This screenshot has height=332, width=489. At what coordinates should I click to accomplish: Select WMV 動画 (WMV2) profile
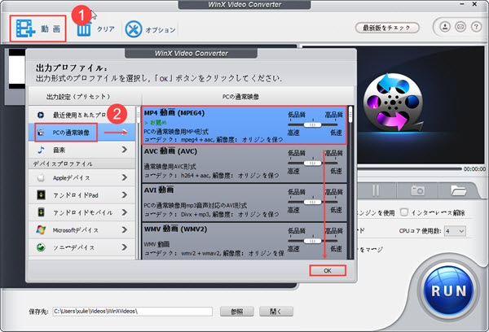(244, 241)
